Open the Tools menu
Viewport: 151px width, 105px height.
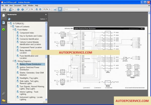coord(24,6)
